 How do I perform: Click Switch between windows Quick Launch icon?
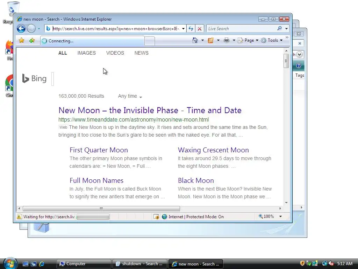(34, 264)
